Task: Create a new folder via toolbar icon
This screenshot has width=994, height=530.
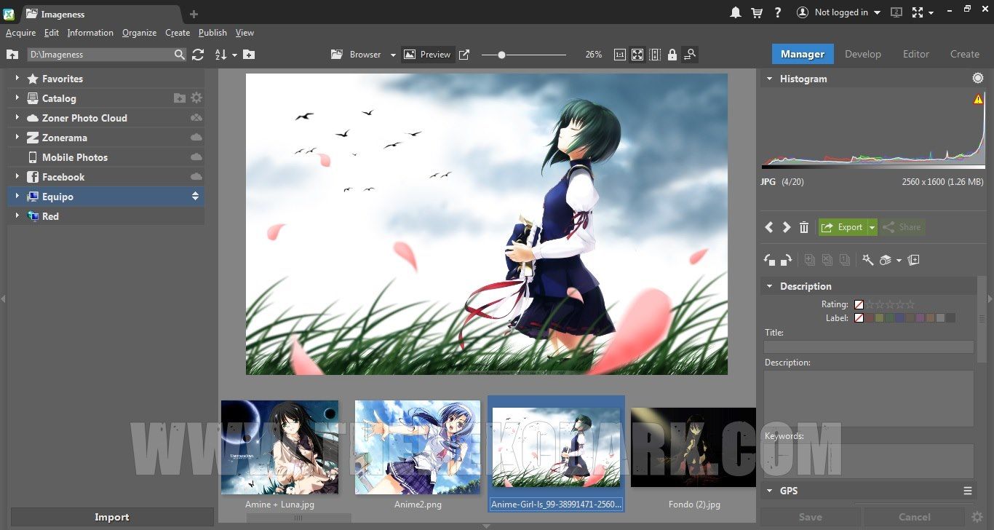Action: click(x=249, y=55)
